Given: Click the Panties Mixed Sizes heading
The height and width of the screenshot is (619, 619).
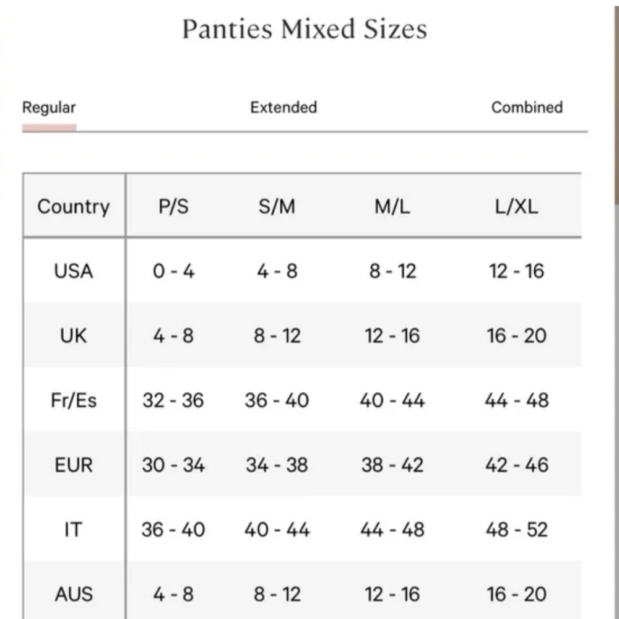Looking at the screenshot, I should tap(304, 29).
